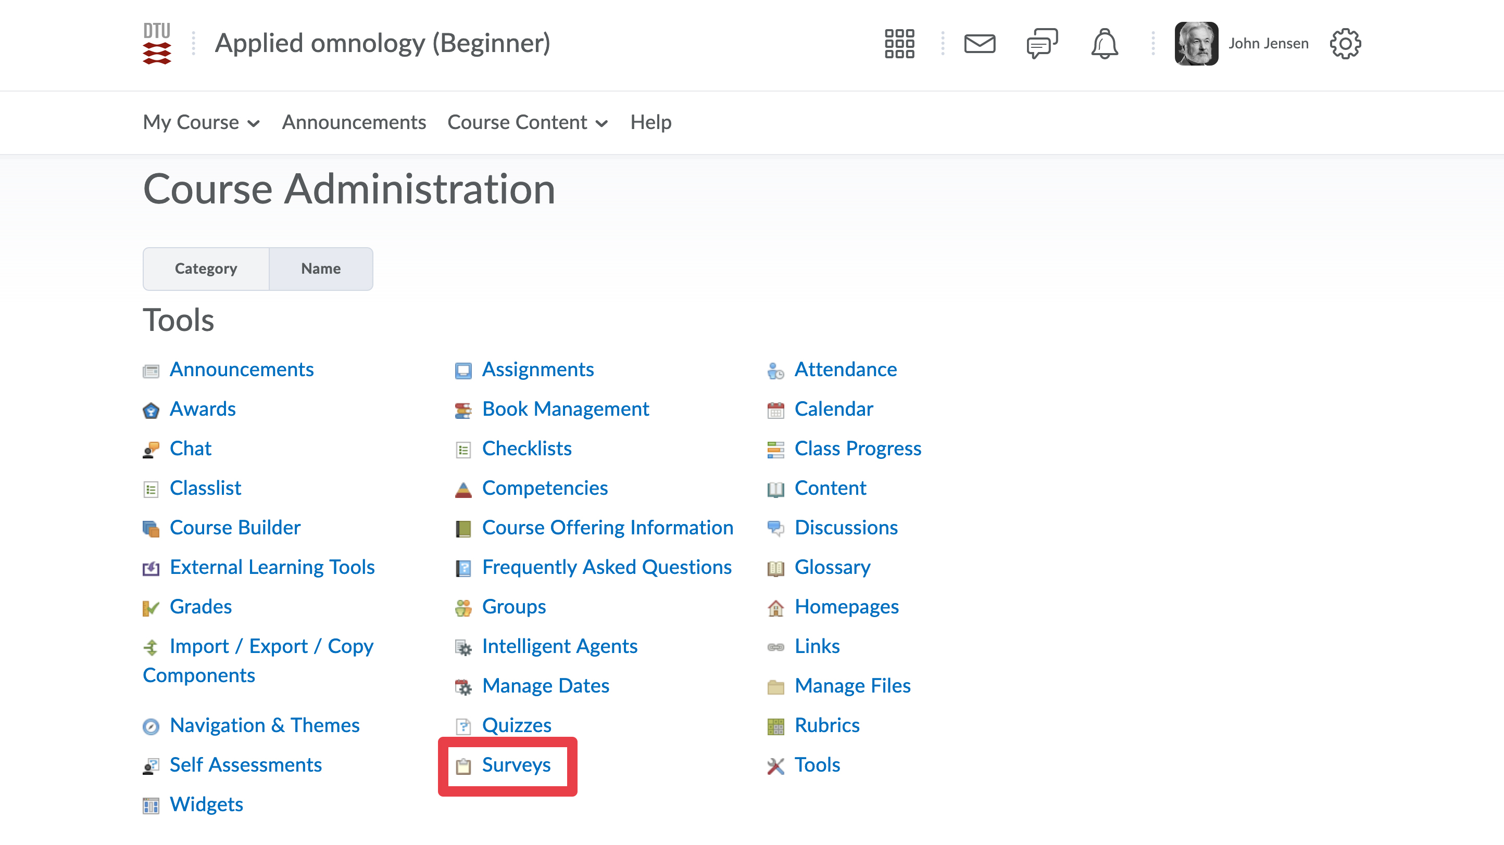1504x845 pixels.
Task: Go to Announcements in the navbar
Action: click(x=354, y=122)
